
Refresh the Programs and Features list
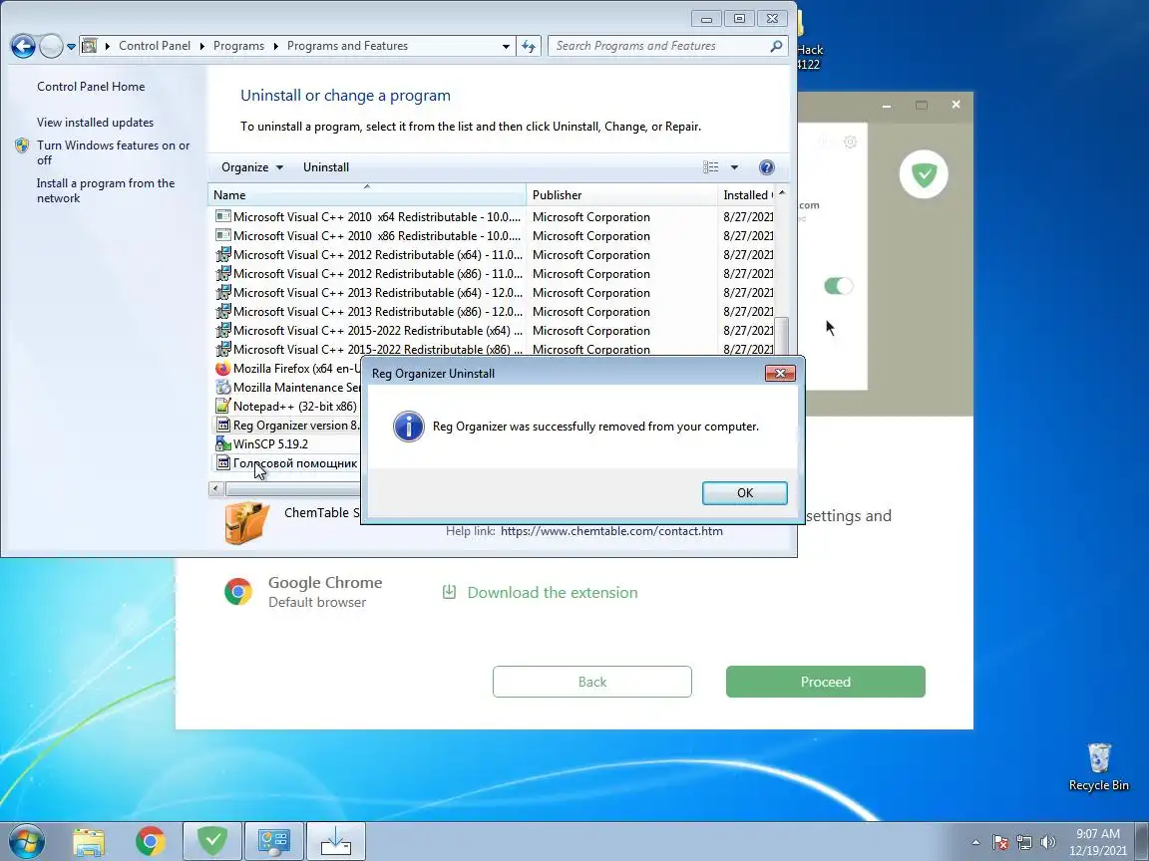coord(529,46)
